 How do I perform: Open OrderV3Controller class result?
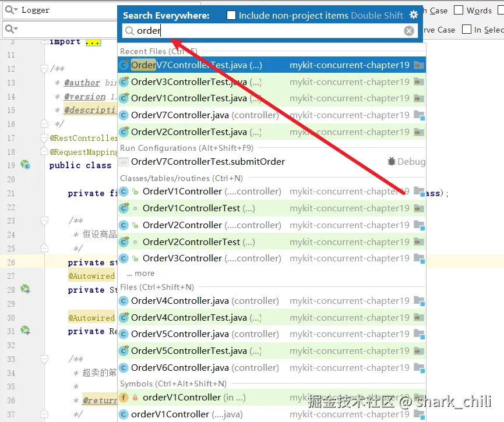point(272,258)
